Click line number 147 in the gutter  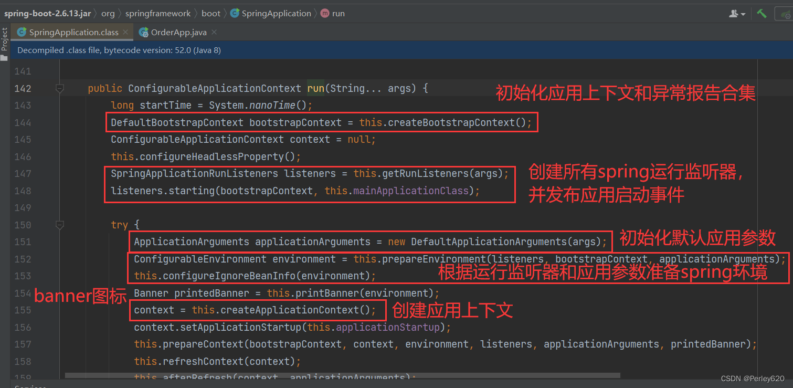pyautogui.click(x=23, y=174)
